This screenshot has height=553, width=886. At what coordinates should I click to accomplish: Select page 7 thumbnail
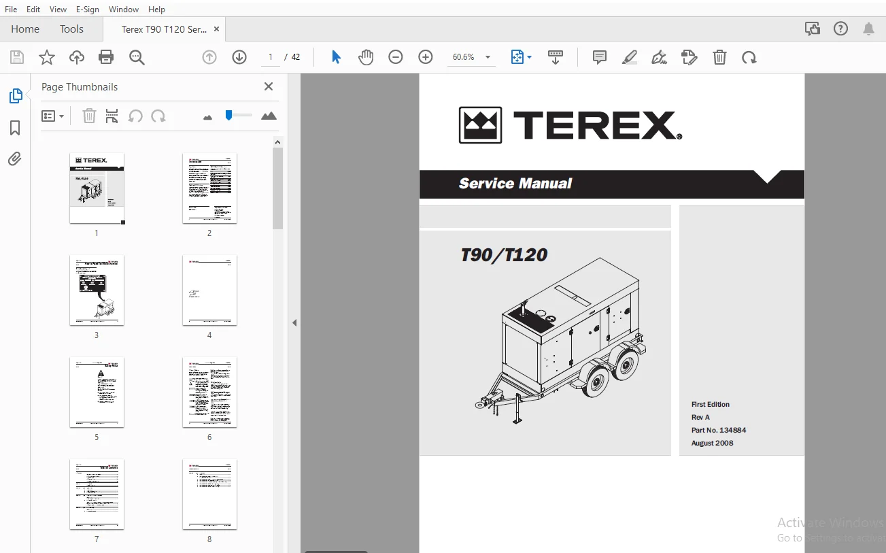(97, 495)
